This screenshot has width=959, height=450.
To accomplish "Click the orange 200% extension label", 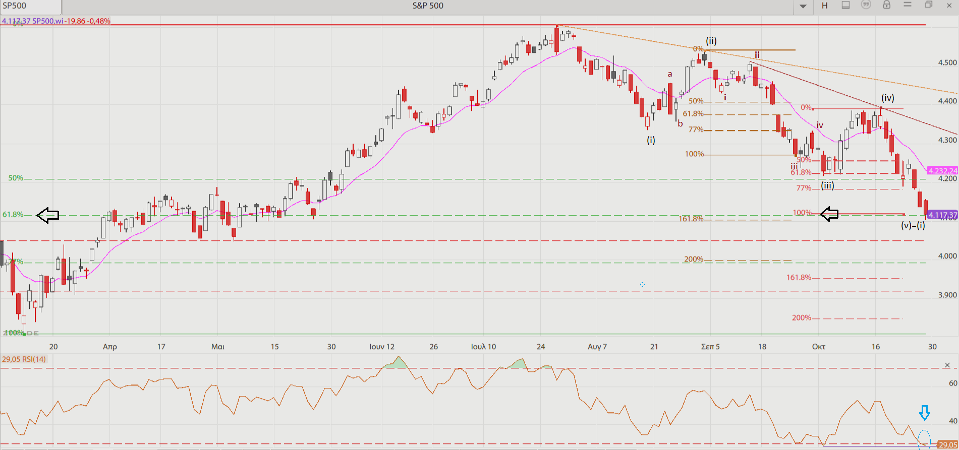I will click(x=694, y=259).
